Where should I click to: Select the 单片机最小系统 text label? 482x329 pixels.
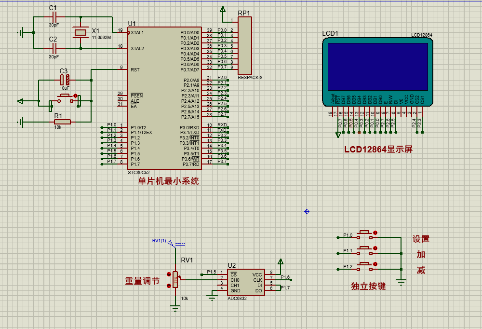tap(168, 181)
